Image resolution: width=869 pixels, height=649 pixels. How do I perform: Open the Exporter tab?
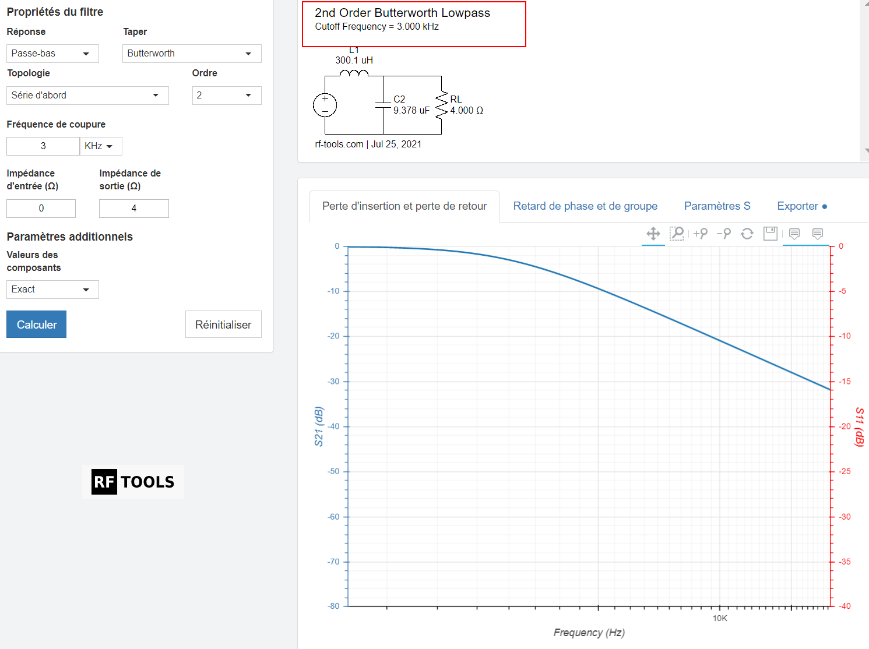pyautogui.click(x=801, y=206)
